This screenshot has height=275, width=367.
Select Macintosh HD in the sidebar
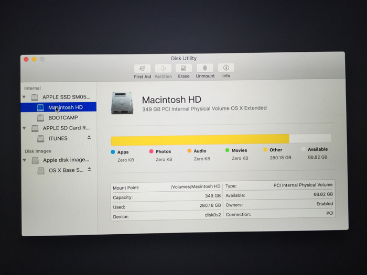(65, 107)
